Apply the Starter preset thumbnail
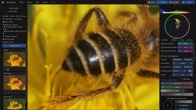Viewport: 196px width, 110px height. (14, 59)
